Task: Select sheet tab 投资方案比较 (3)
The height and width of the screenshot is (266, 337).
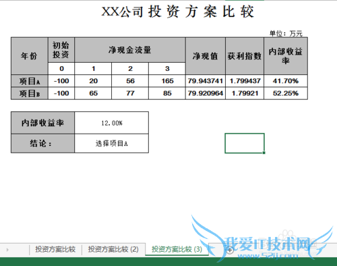Action: (x=177, y=249)
